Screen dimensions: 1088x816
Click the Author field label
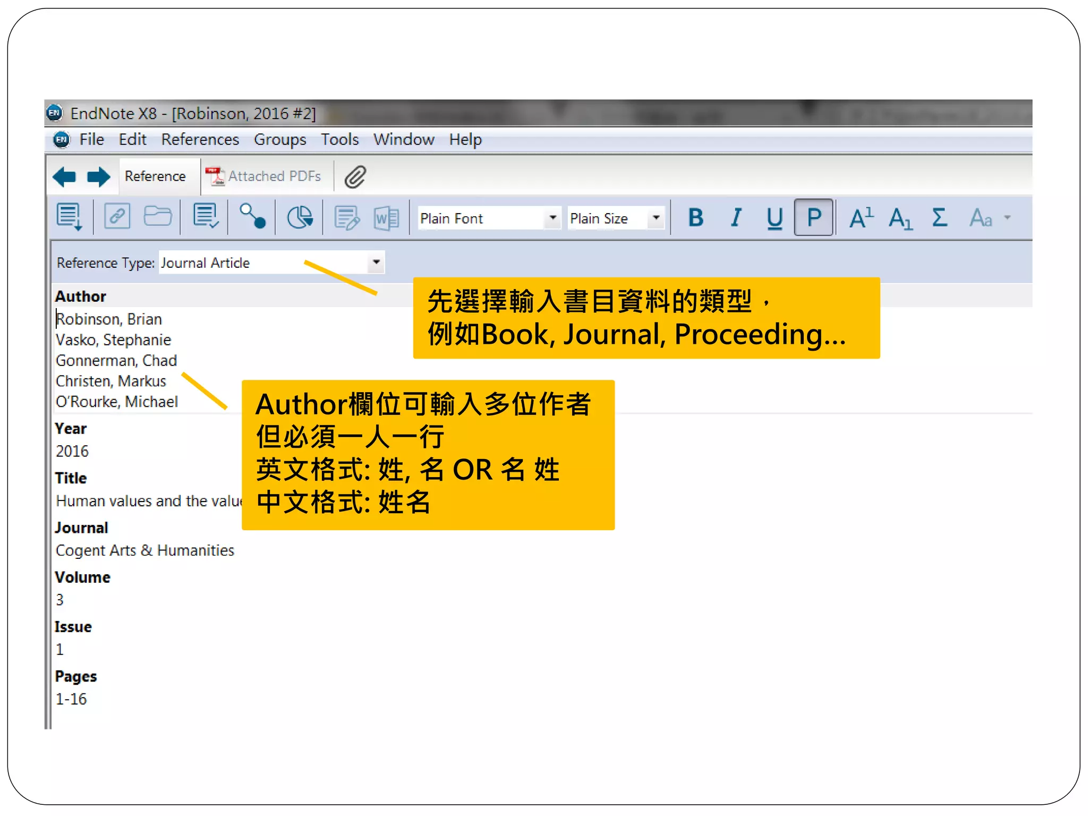[81, 296]
